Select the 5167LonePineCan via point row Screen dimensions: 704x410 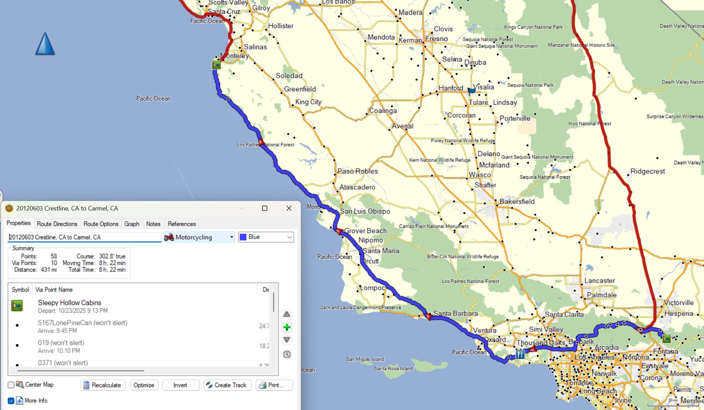click(82, 326)
